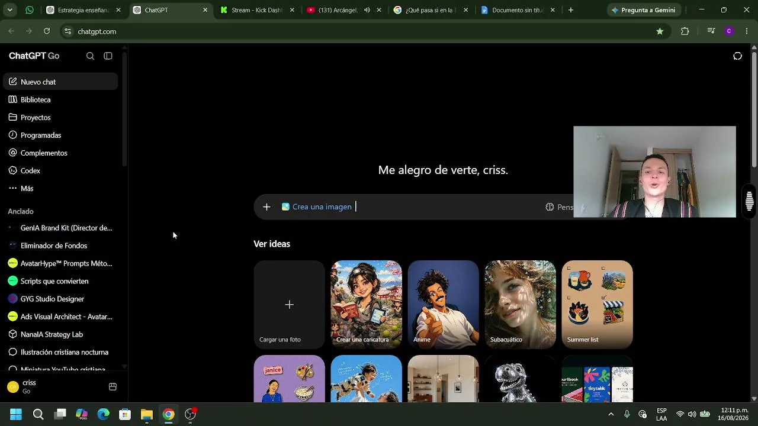Open Biblioteca in the sidebar
758x426 pixels.
(x=60, y=99)
